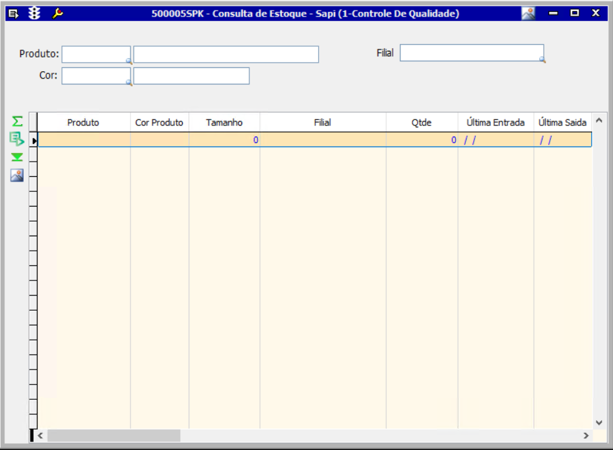Click the horizontal scrollbar thumb

(x=113, y=435)
